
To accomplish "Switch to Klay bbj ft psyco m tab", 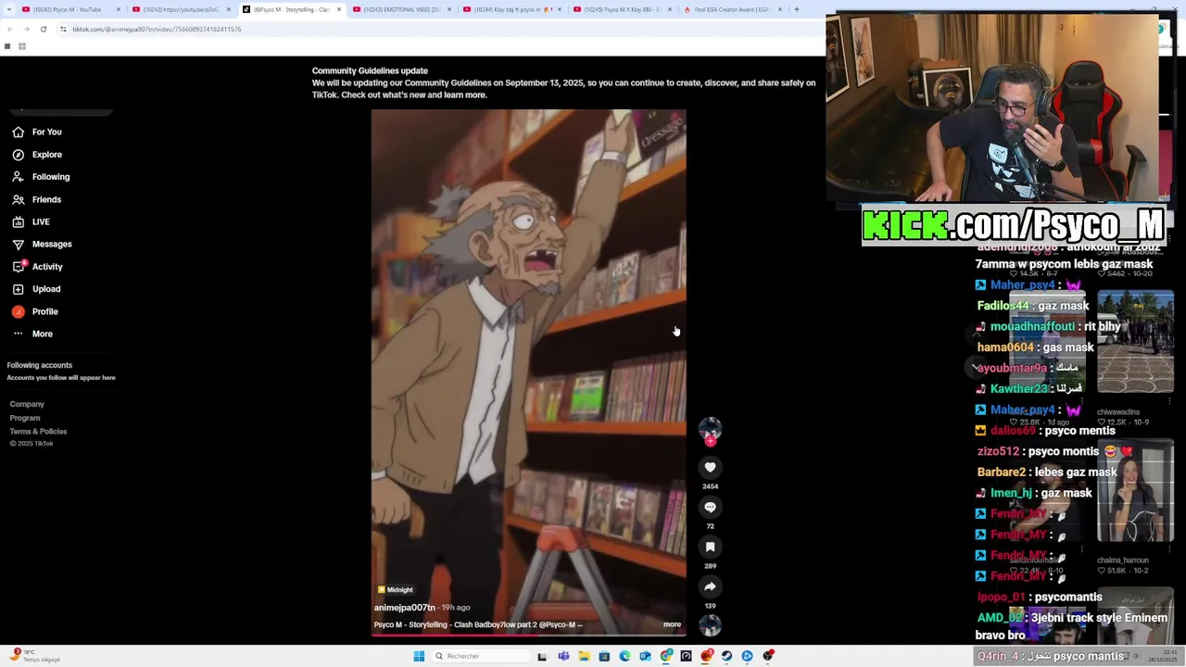I will pos(512,9).
